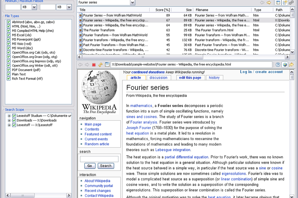Click icon of 'The Fourier Transform' result

[x=81, y=30]
